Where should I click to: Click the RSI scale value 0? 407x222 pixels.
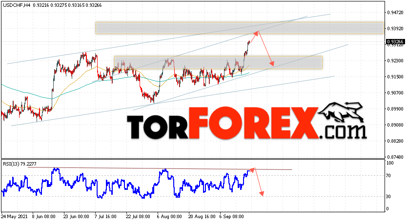[387, 209]
